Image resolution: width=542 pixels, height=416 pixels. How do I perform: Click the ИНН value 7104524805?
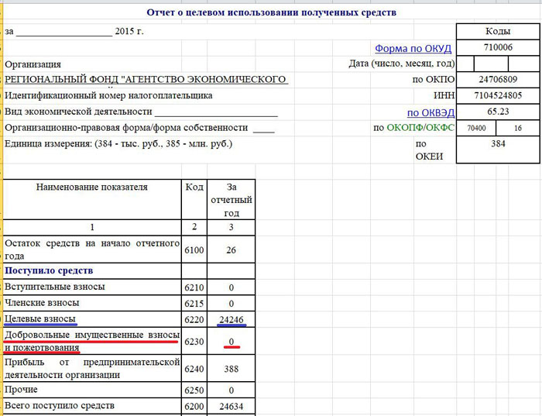(x=498, y=96)
